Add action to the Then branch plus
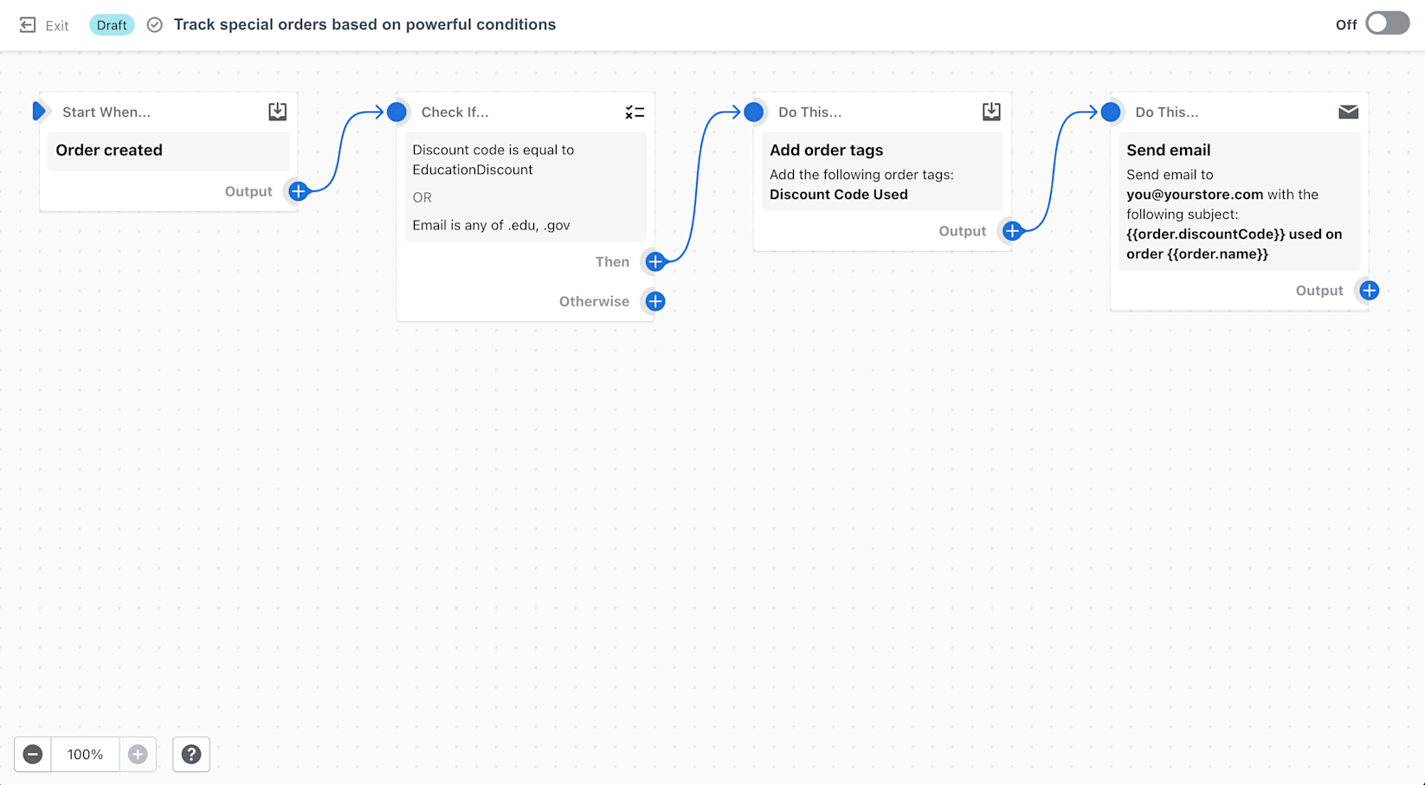The image size is (1425, 785). coord(655,261)
